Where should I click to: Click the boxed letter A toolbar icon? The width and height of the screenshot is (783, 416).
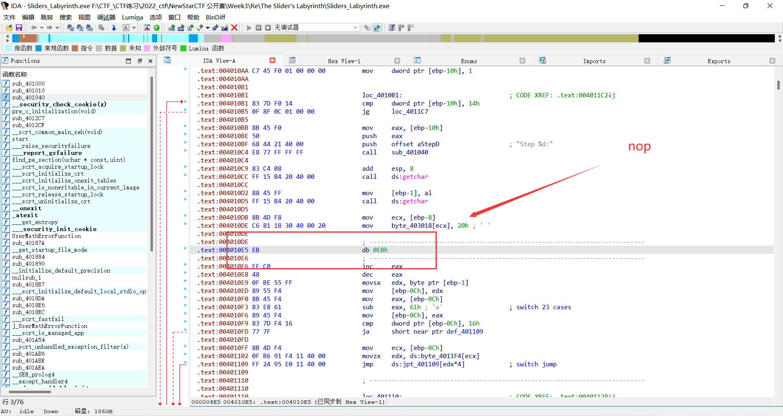(x=126, y=28)
